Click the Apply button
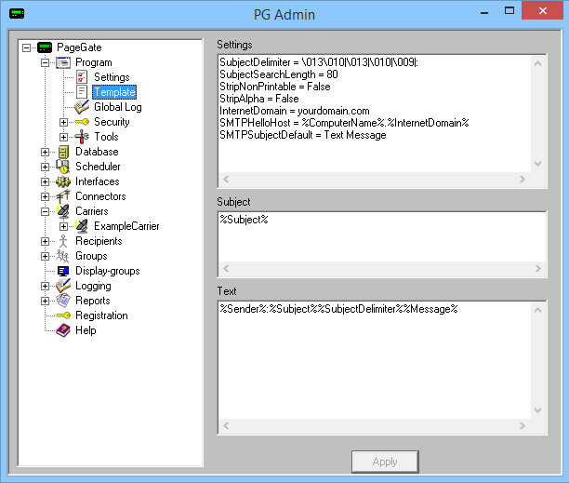569x483 pixels. pyautogui.click(x=385, y=462)
